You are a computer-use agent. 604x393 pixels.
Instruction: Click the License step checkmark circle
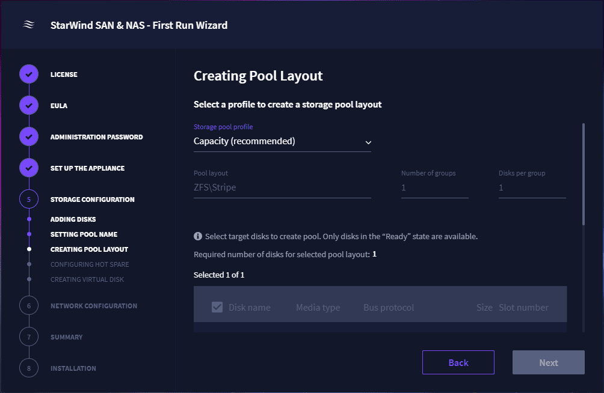29,75
